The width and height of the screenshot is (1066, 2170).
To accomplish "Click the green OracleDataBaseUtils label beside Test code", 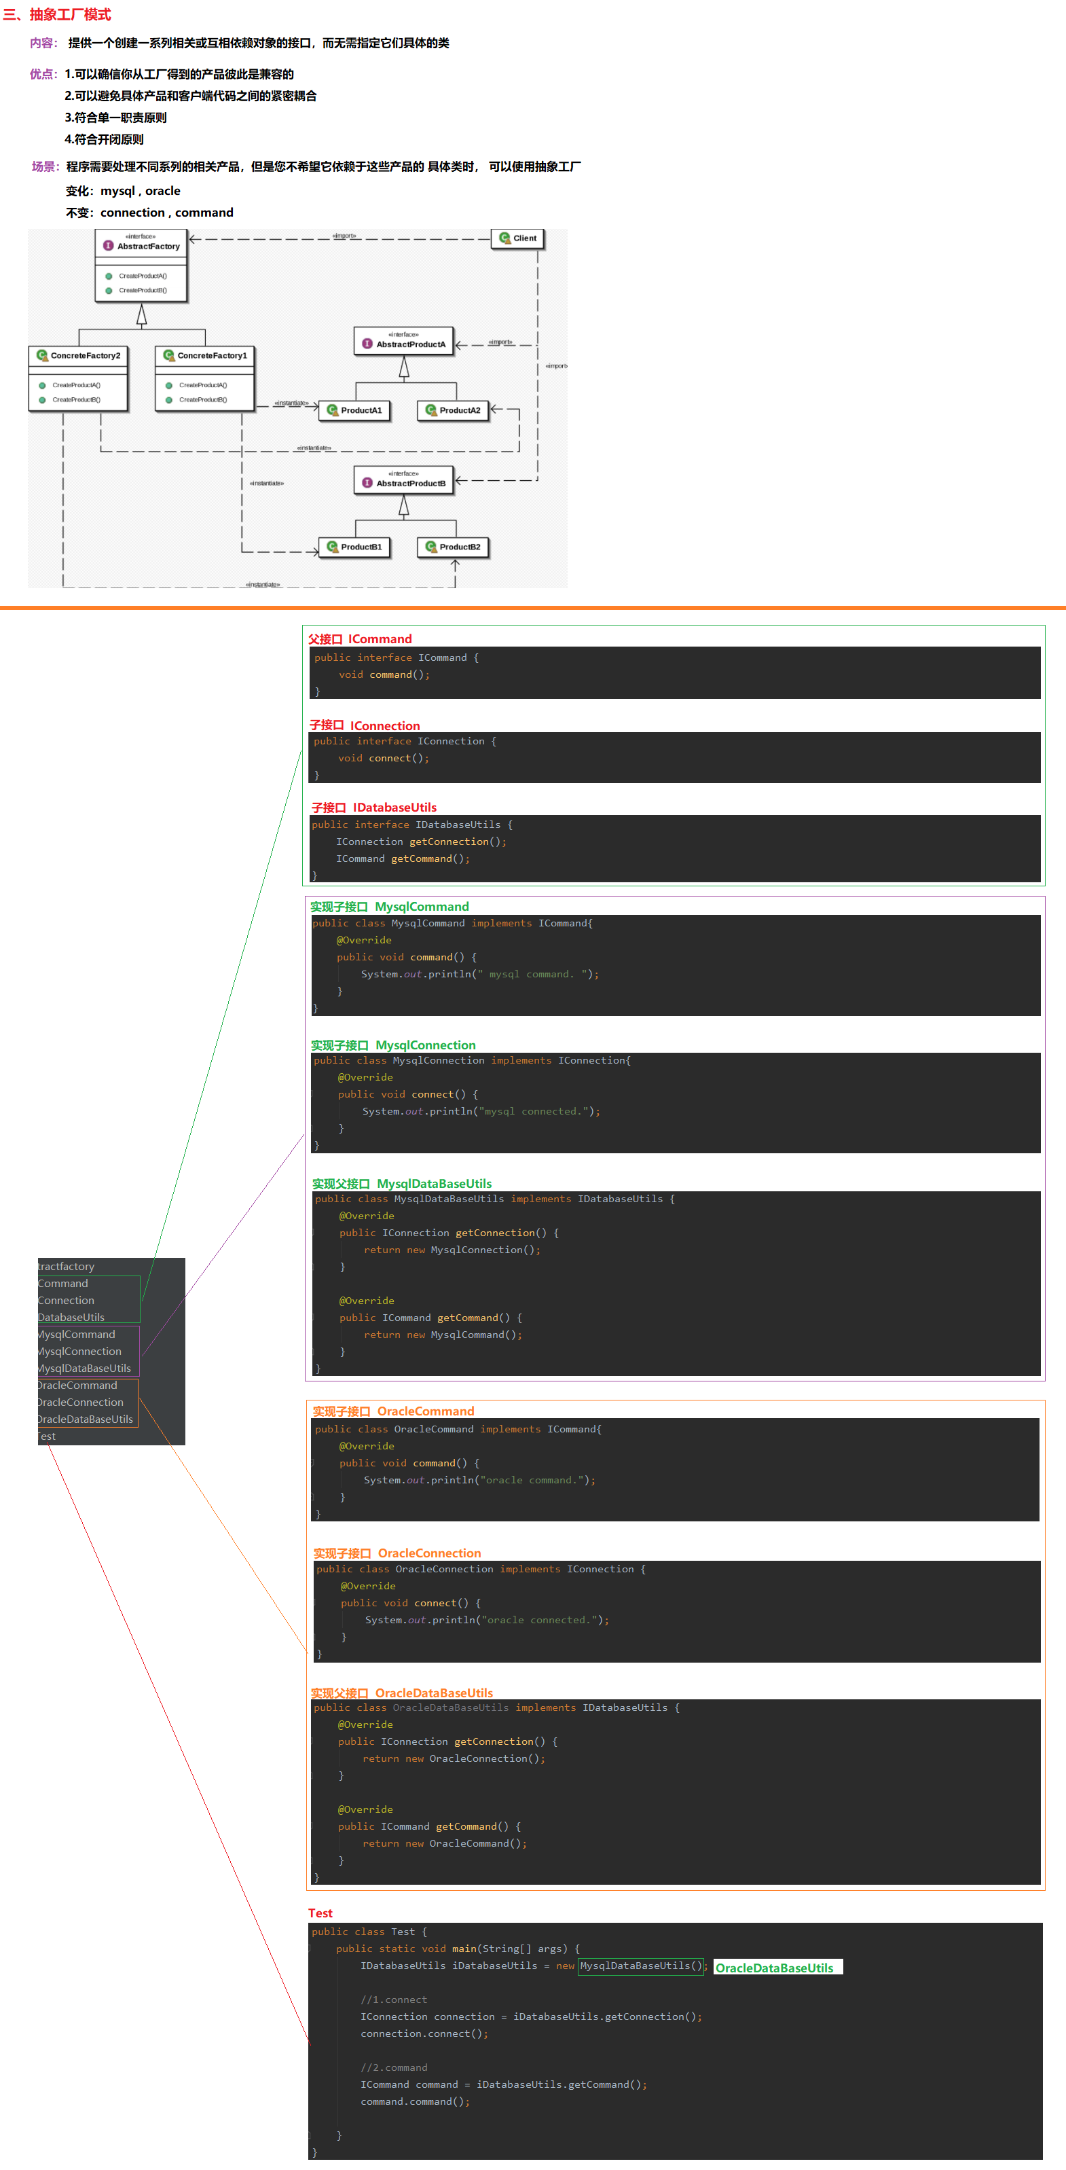I will [x=774, y=1968].
